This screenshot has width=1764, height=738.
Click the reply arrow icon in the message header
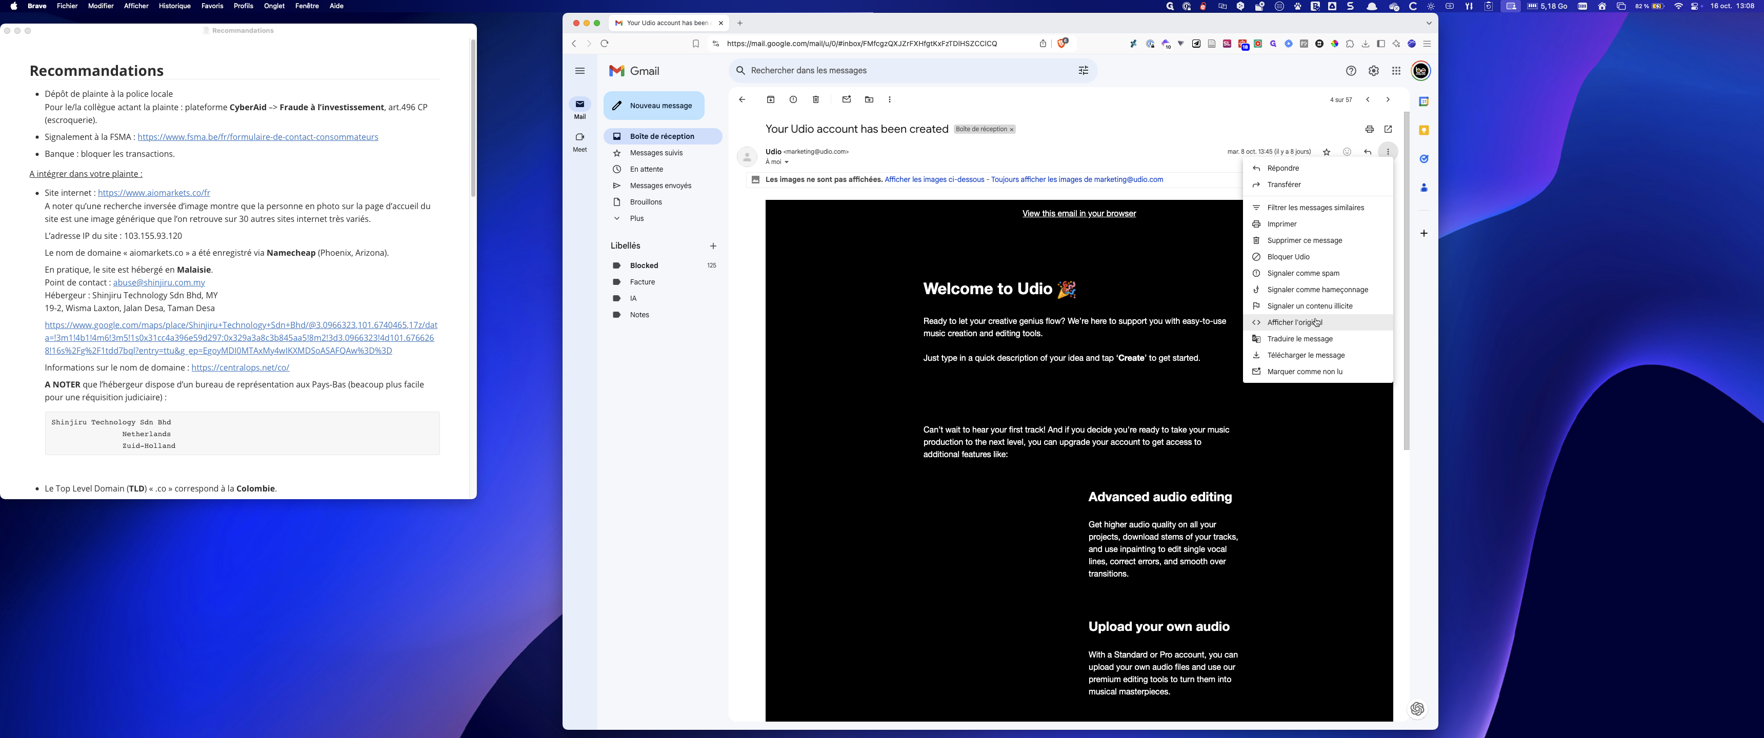click(x=1368, y=152)
